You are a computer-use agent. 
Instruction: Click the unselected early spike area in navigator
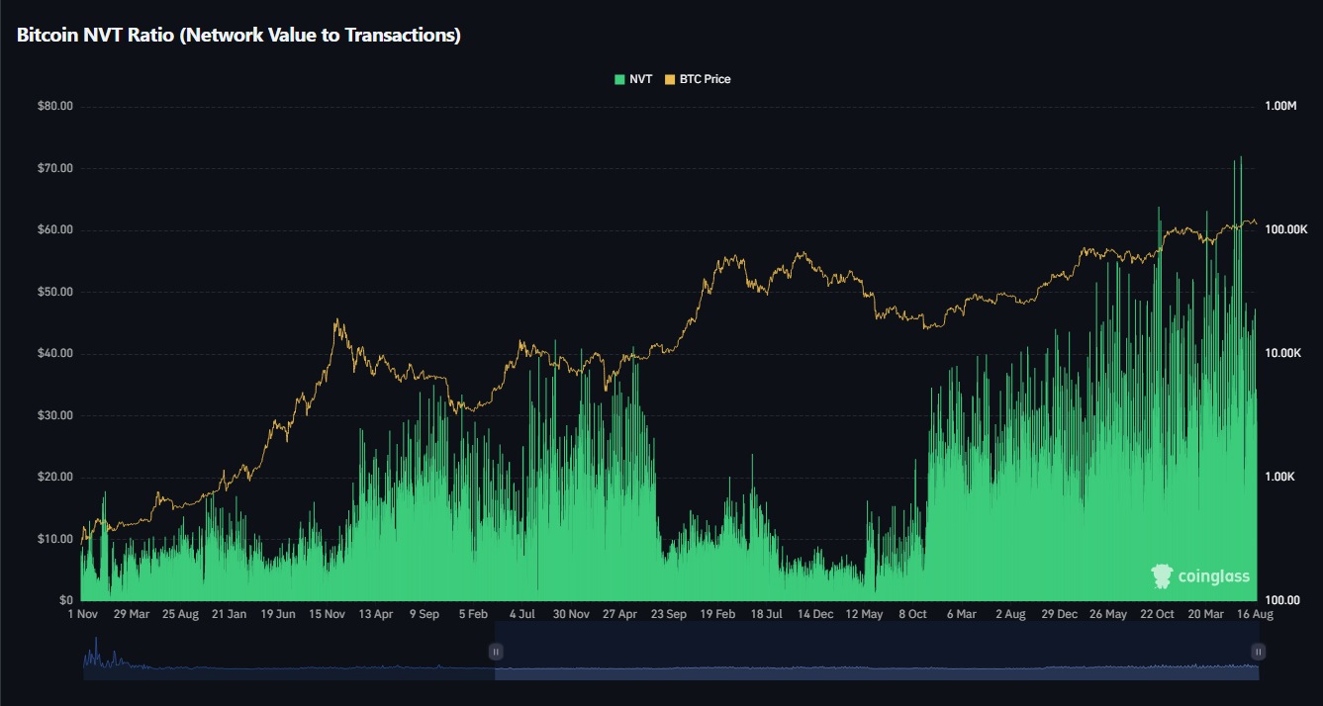(97, 655)
